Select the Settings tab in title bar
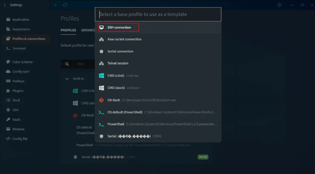The width and height of the screenshot is (315, 174). point(25,5)
